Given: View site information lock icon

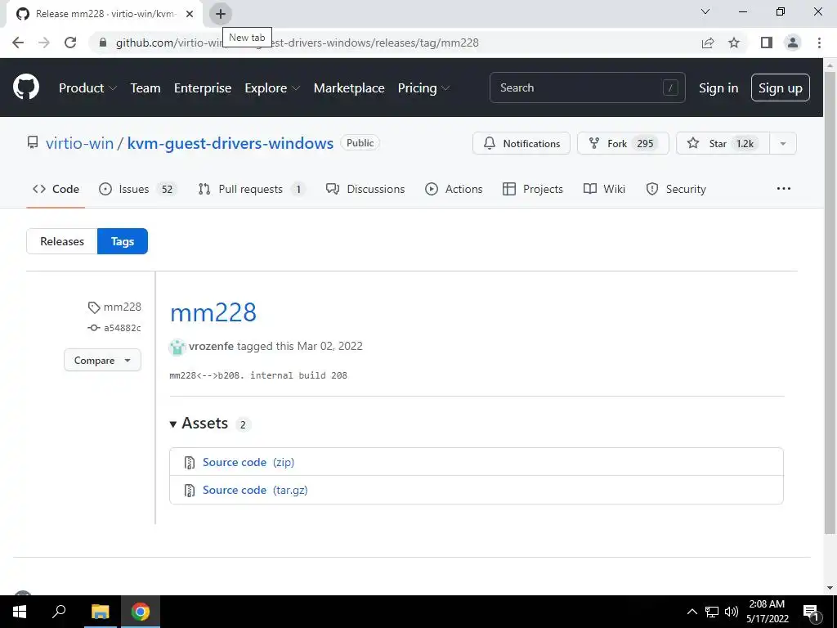Looking at the screenshot, I should coord(103,43).
